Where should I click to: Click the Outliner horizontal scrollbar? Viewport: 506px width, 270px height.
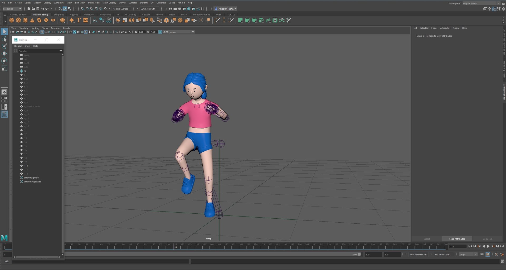tap(37, 257)
